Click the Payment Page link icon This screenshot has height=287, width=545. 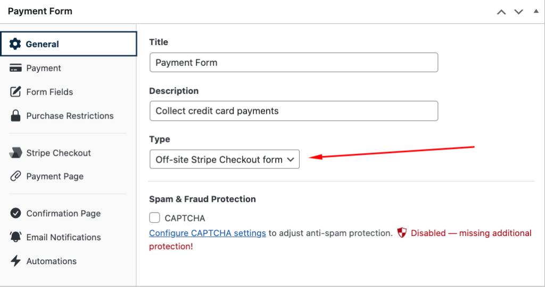click(16, 176)
